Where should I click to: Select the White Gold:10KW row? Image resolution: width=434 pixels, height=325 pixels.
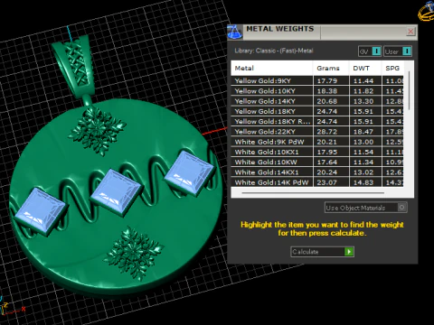(x=317, y=162)
